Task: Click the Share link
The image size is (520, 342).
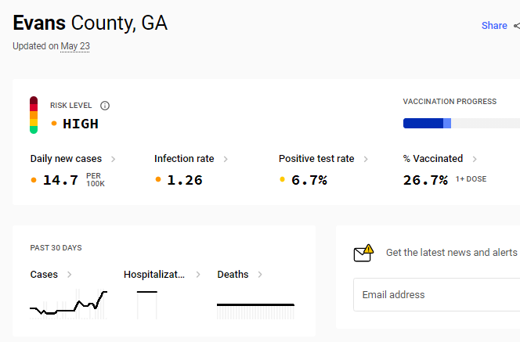Action: (x=494, y=26)
